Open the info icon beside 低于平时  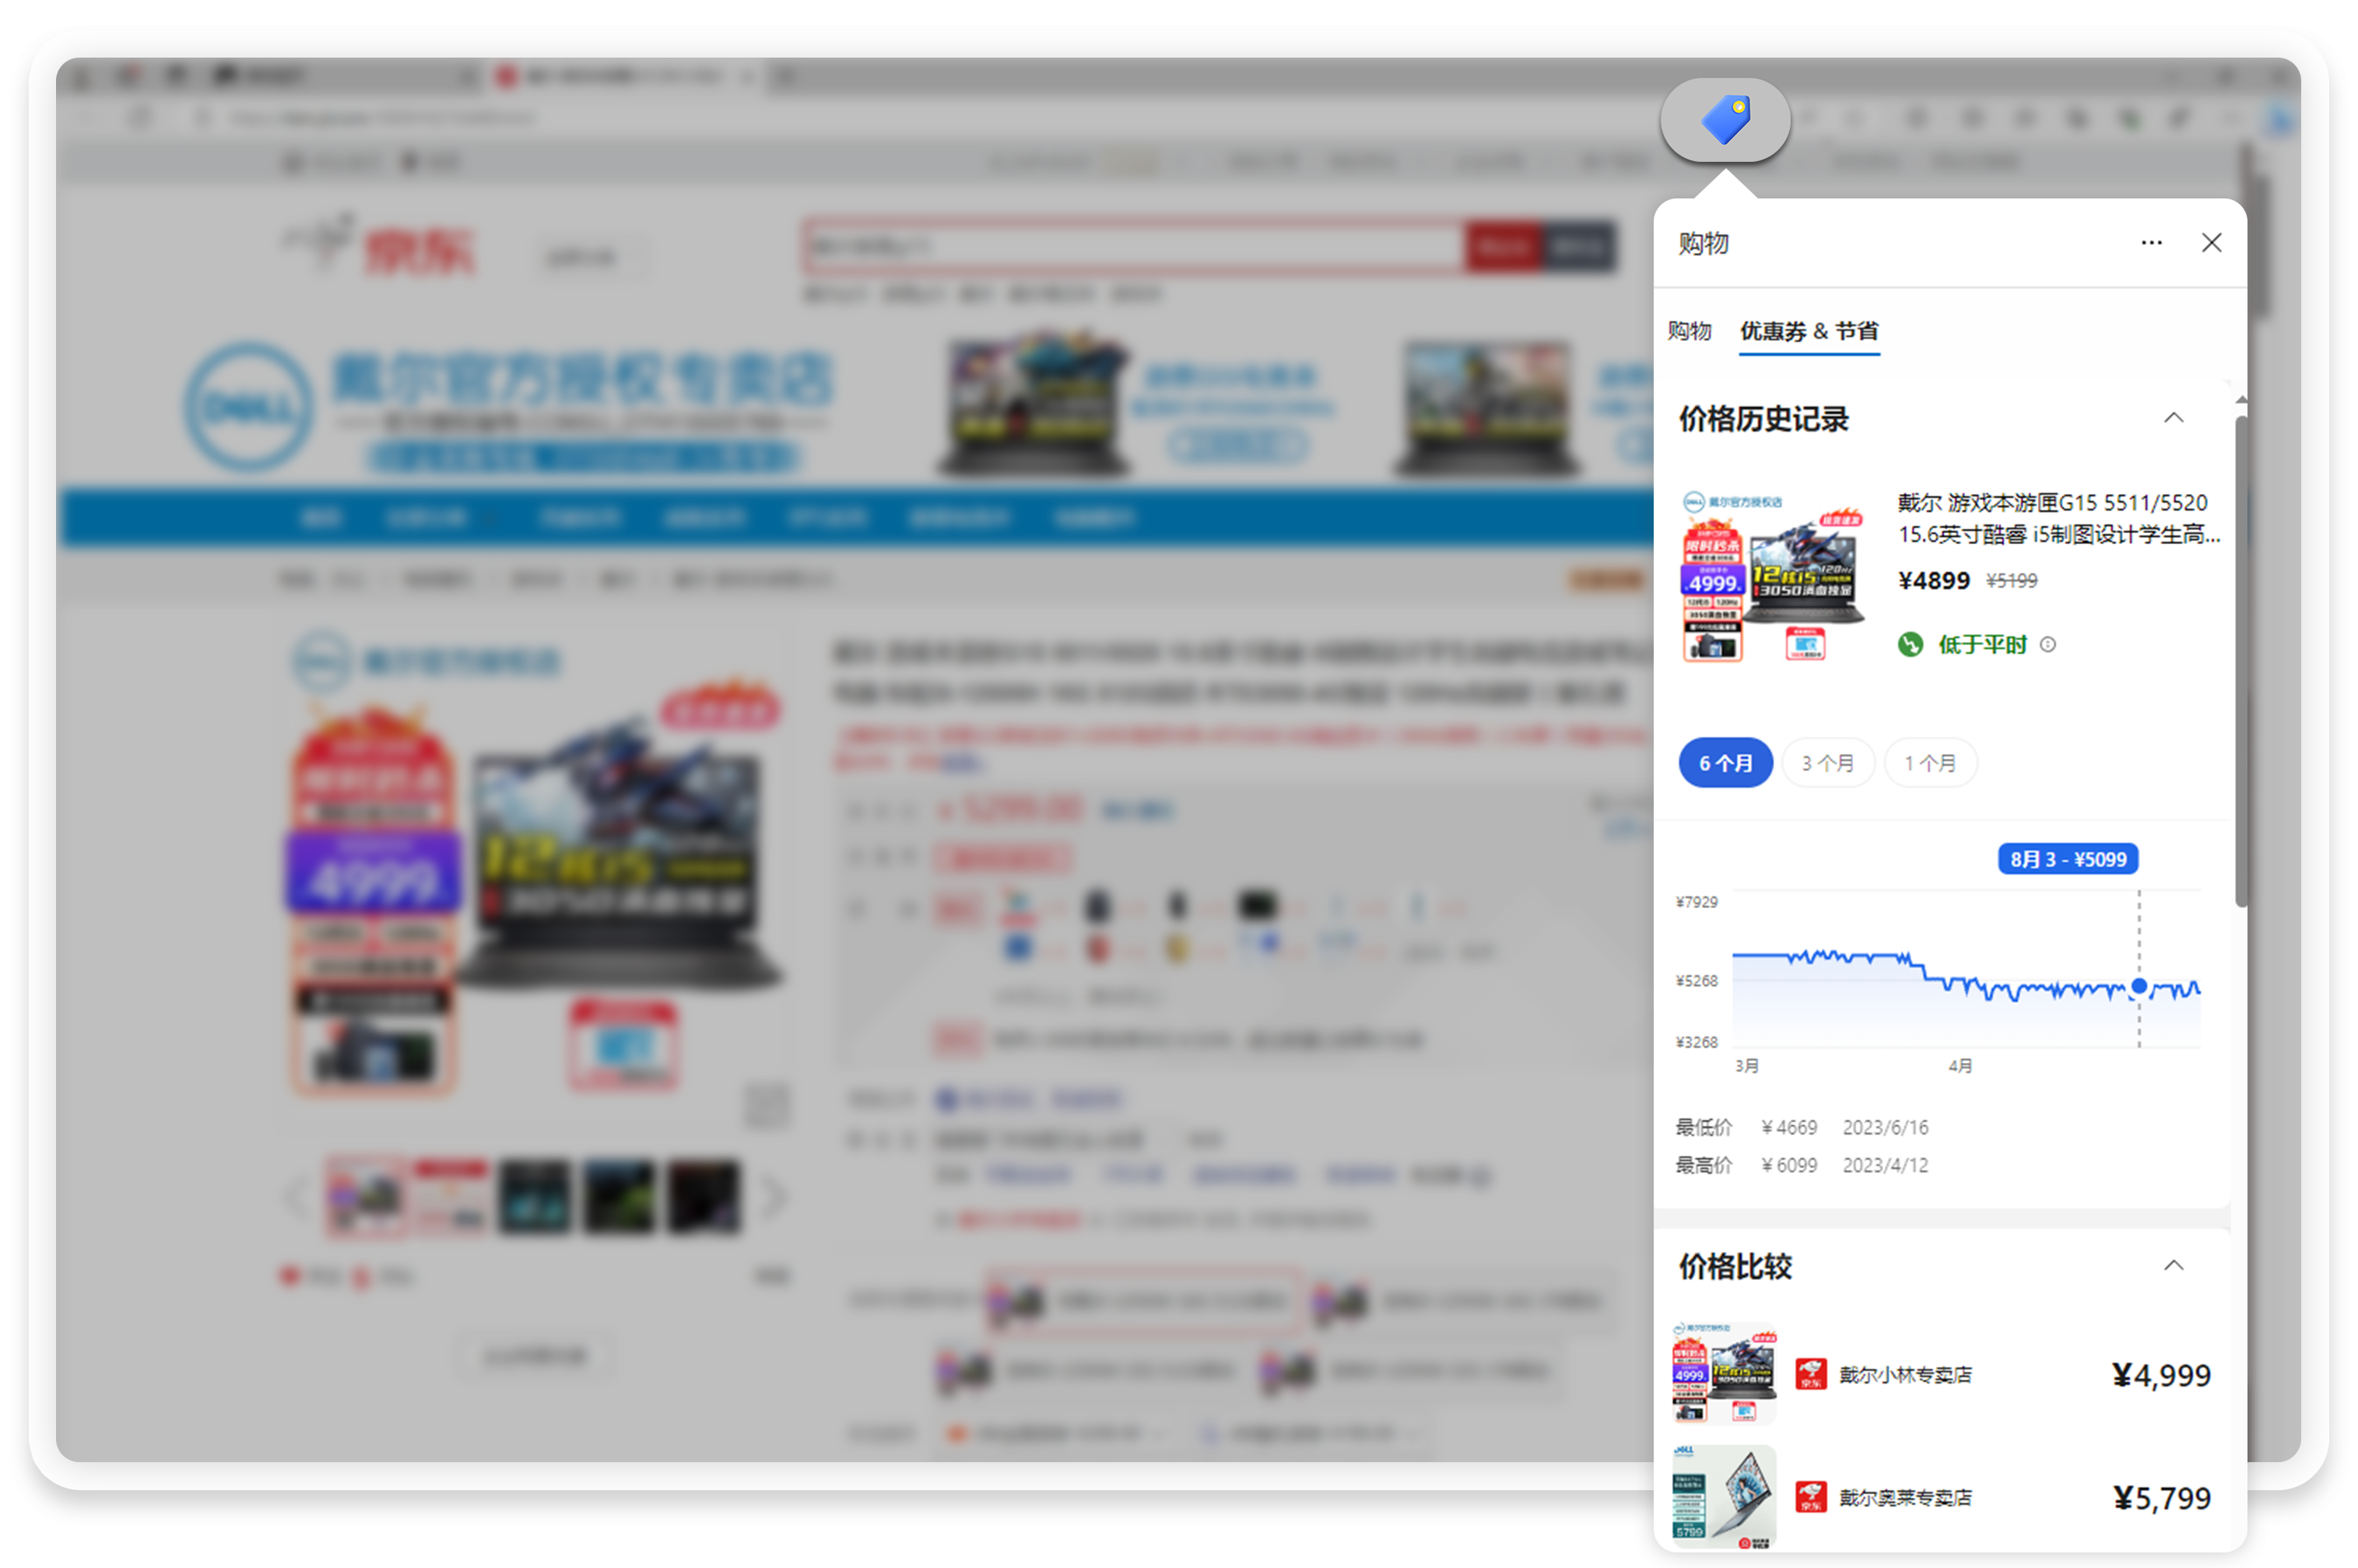pyautogui.click(x=2048, y=645)
